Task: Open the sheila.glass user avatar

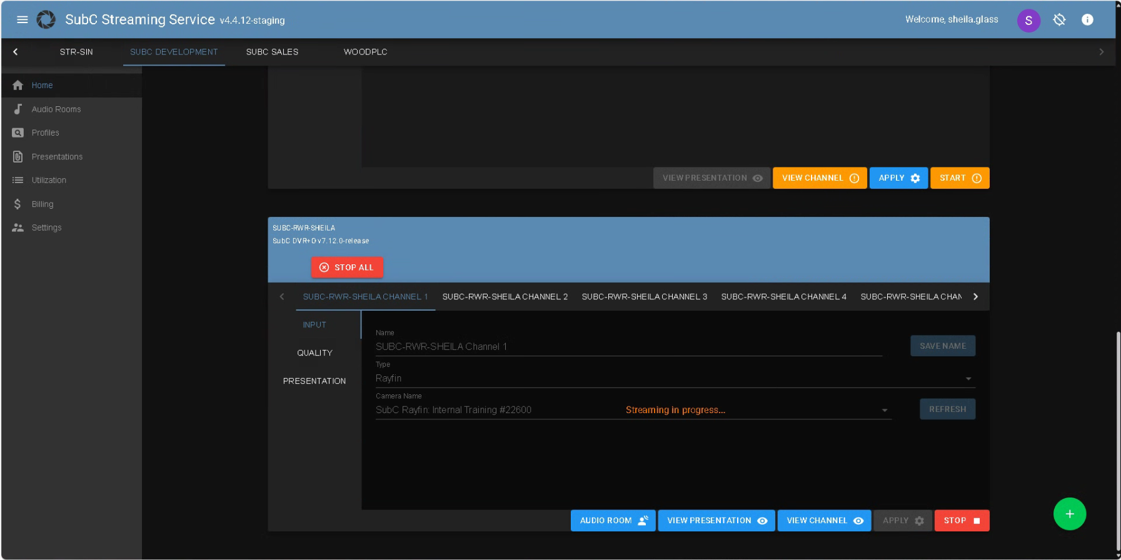Action: [x=1028, y=21]
